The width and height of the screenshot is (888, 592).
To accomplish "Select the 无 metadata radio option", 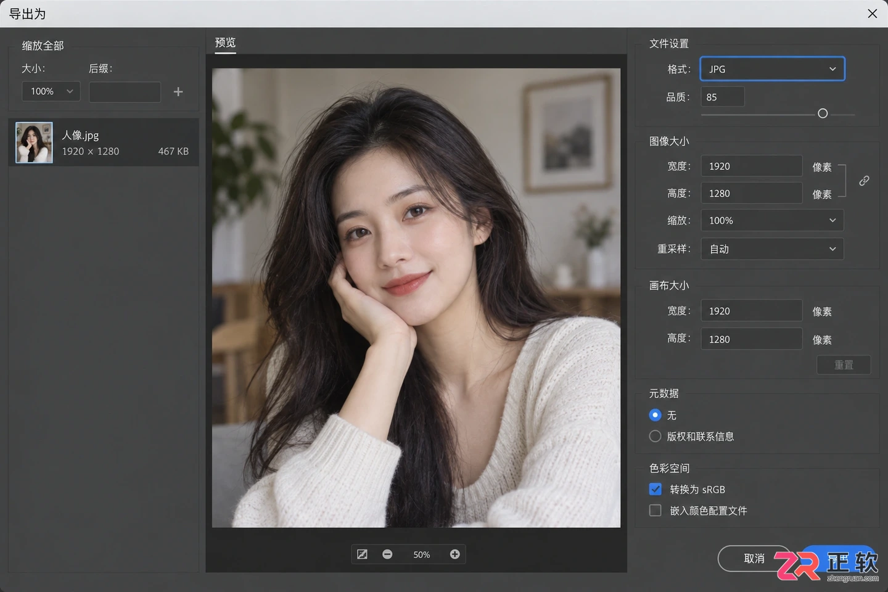I will pos(655,415).
